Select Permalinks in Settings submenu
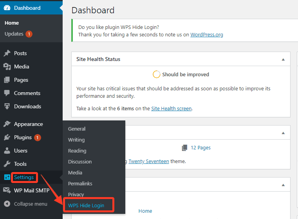This screenshot has width=298, height=219. (x=80, y=184)
